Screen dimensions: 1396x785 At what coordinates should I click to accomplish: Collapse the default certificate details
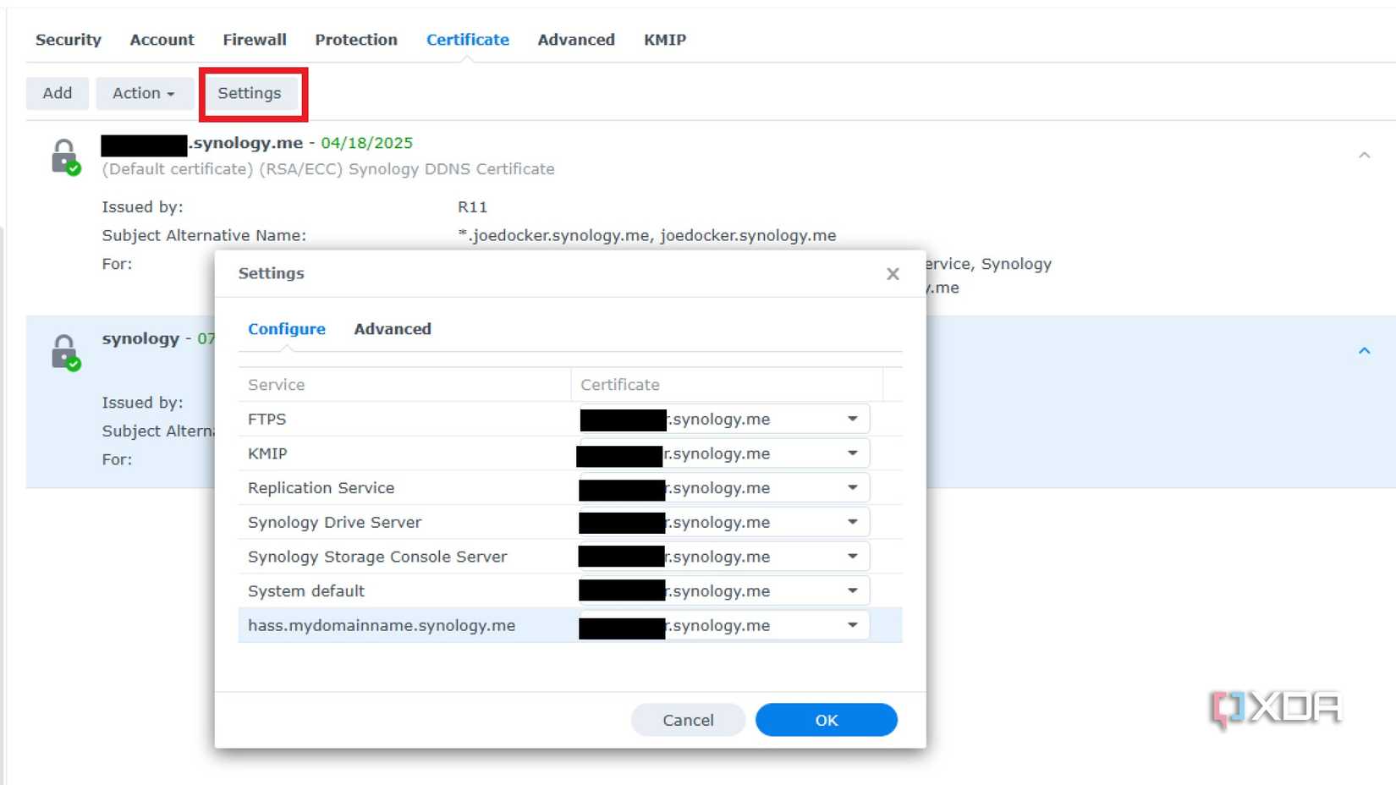click(x=1363, y=156)
